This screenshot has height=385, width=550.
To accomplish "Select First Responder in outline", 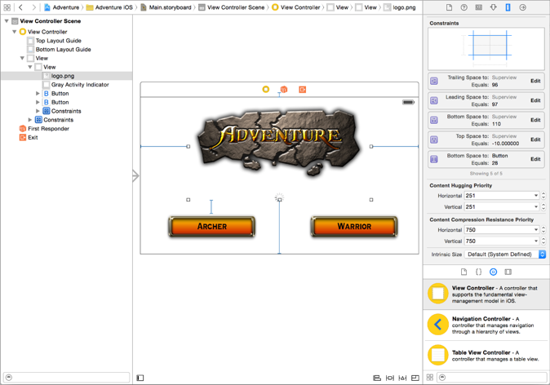I will point(48,129).
